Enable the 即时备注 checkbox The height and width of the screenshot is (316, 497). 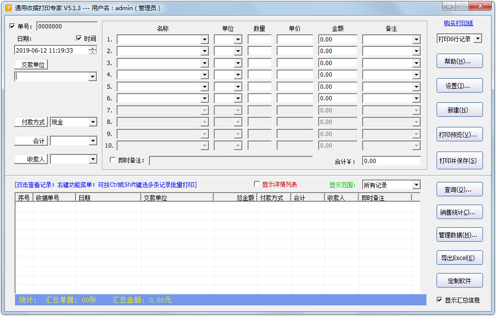[x=113, y=160]
